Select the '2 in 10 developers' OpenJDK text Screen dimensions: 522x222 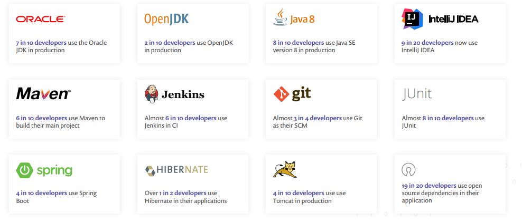(x=170, y=43)
